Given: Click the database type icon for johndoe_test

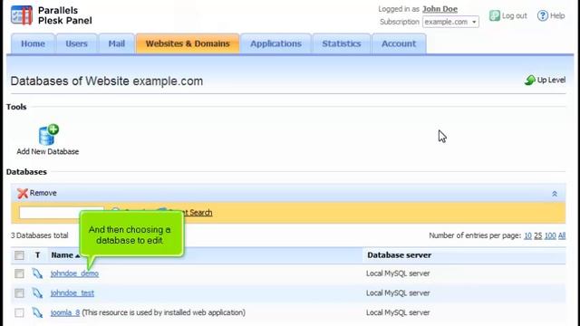Looking at the screenshot, I should pos(37,293).
